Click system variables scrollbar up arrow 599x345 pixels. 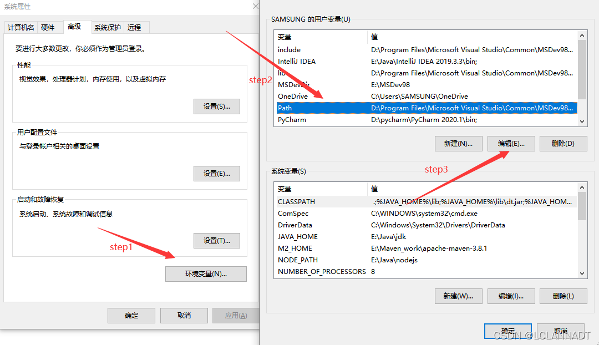pos(582,187)
